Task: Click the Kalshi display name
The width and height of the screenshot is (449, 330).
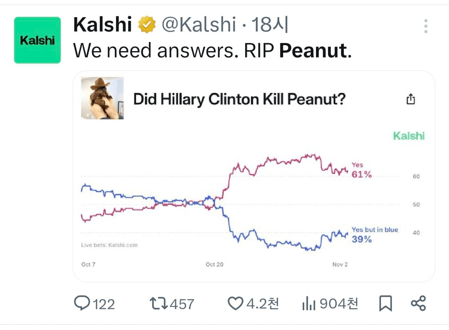Action: click(x=102, y=25)
